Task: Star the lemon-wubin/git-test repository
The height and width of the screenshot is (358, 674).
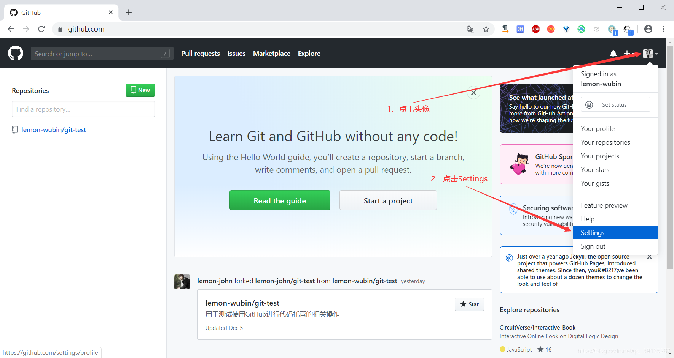Action: pyautogui.click(x=469, y=304)
